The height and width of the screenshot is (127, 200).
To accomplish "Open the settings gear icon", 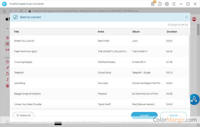I will click(x=167, y=4).
